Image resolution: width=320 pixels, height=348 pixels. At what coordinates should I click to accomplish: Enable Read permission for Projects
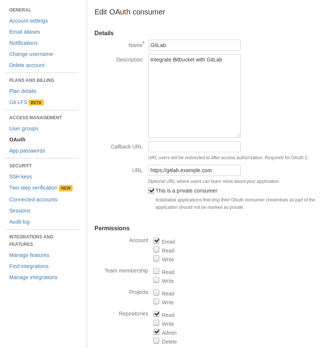pos(156,292)
